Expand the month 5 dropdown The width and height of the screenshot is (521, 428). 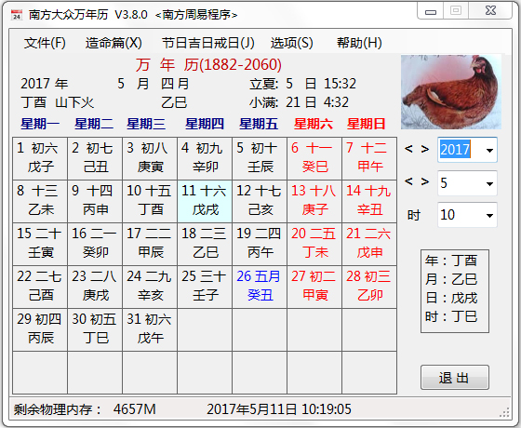[489, 183]
